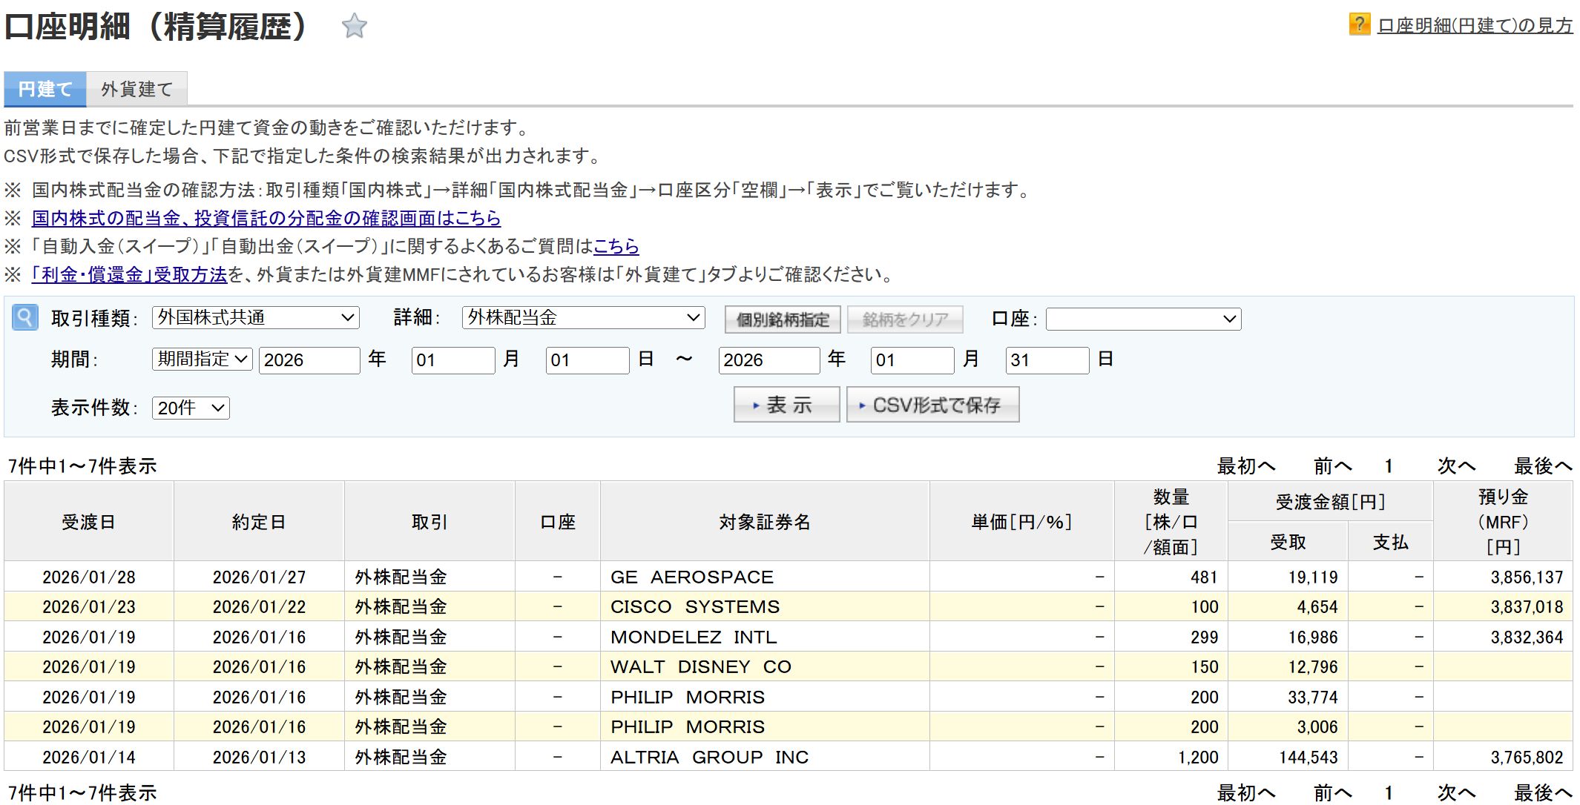Screen dimensions: 1580x805
Task: Click the CSV形式で保存 button
Action: point(932,405)
